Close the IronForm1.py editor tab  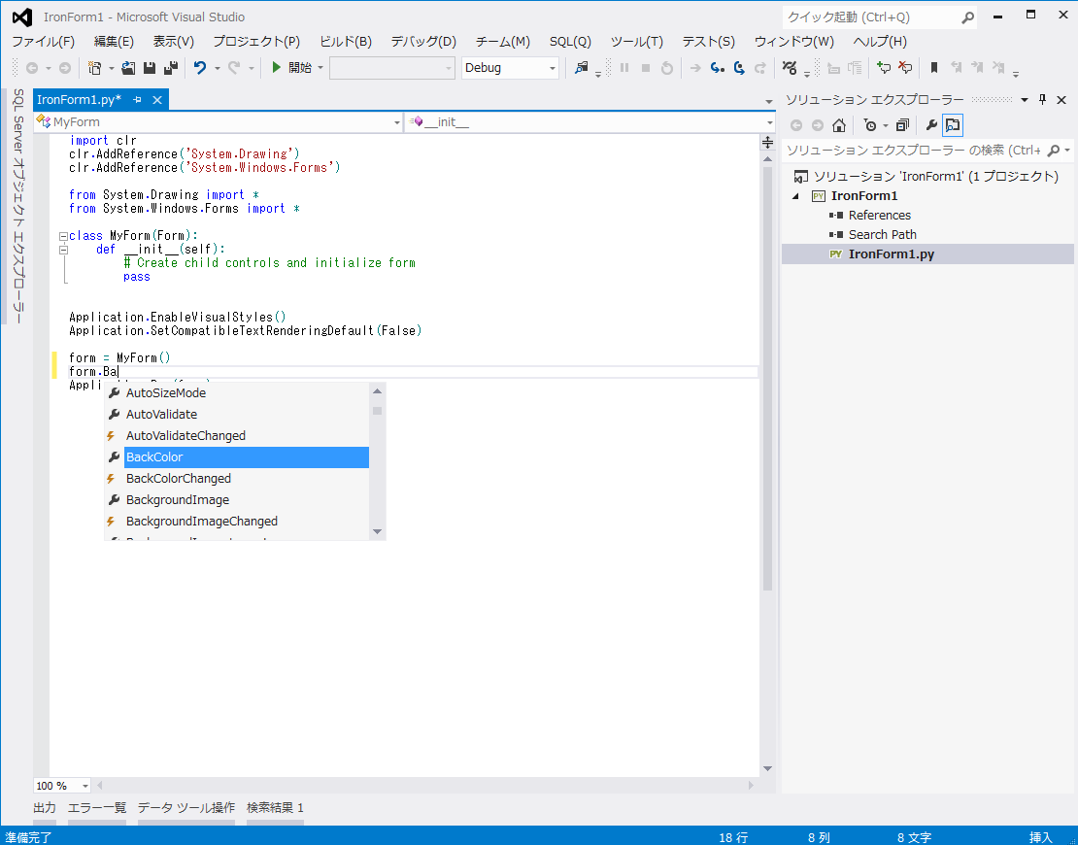click(156, 100)
